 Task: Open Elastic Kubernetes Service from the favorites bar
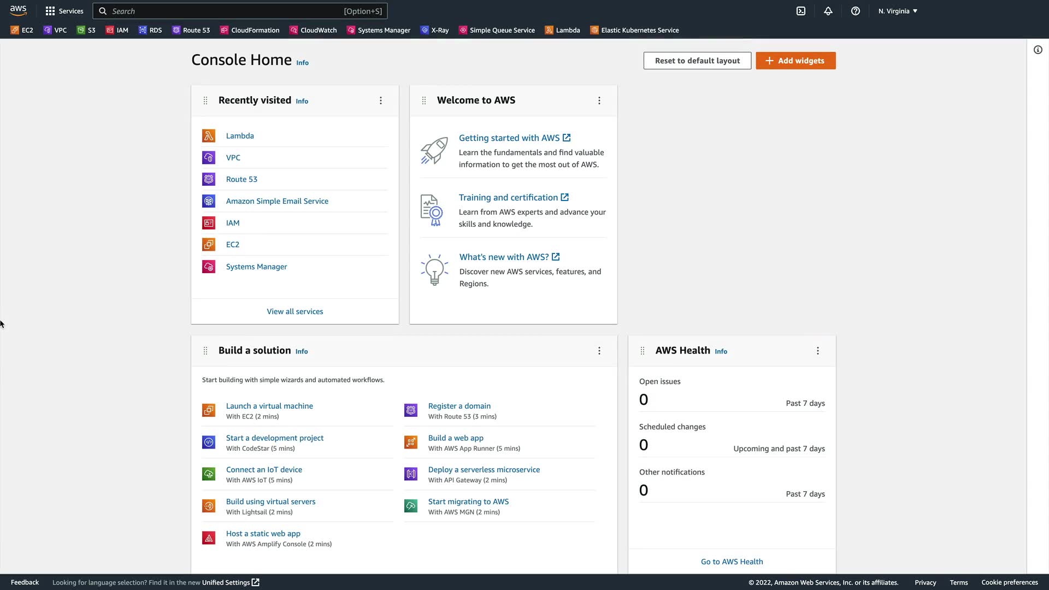tap(634, 30)
